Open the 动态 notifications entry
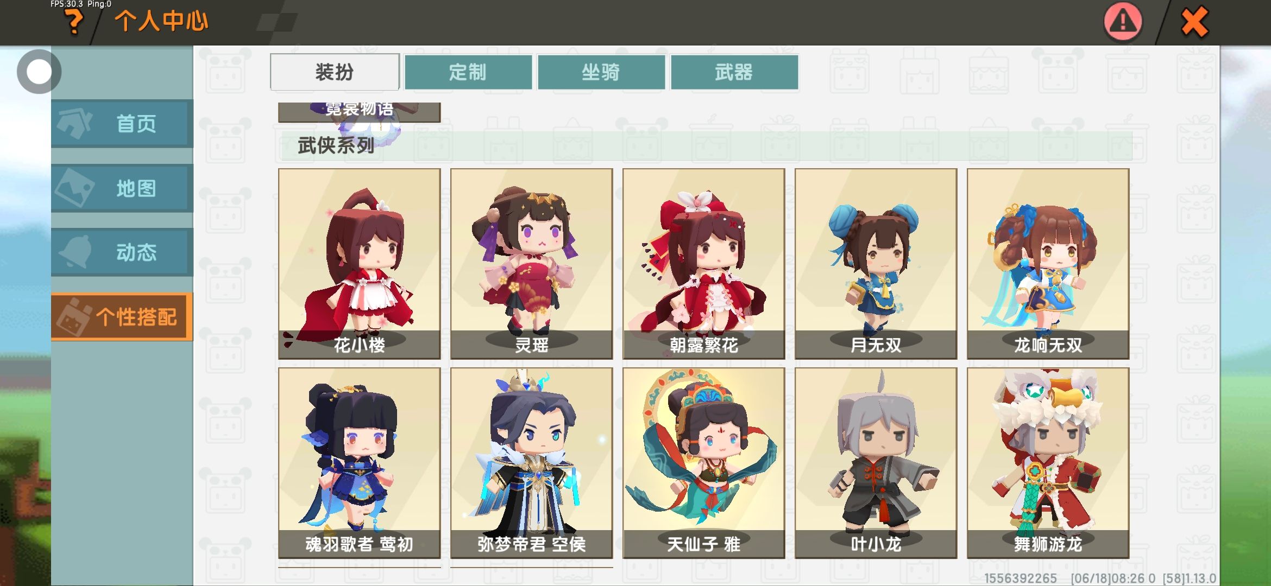 tap(122, 252)
